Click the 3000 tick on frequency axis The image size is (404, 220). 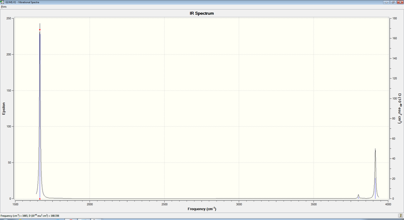click(x=239, y=204)
